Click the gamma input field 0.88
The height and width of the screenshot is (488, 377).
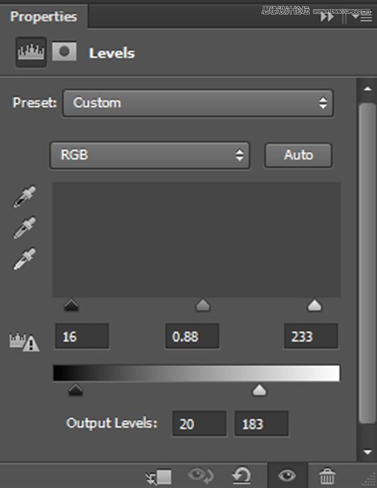pyautogui.click(x=192, y=336)
